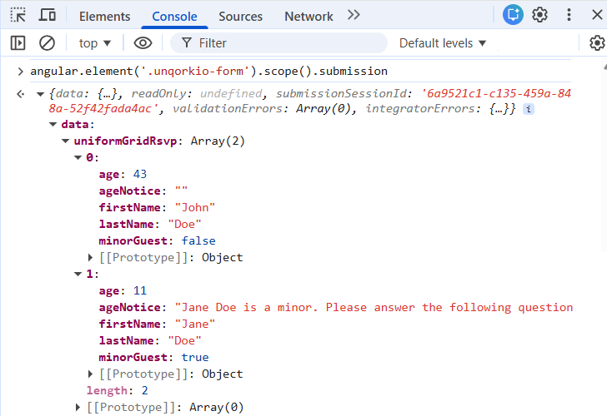Collapse array item 0
Viewport: 607px width, 416px height.
pos(78,157)
